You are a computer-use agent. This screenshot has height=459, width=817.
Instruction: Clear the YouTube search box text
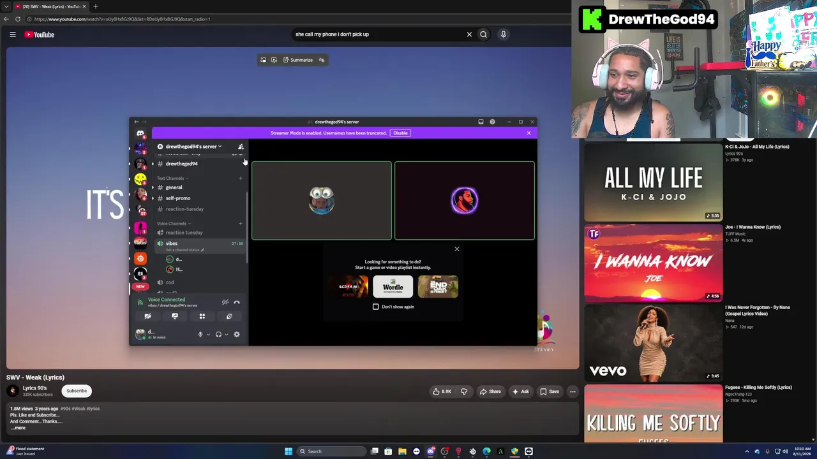click(469, 34)
